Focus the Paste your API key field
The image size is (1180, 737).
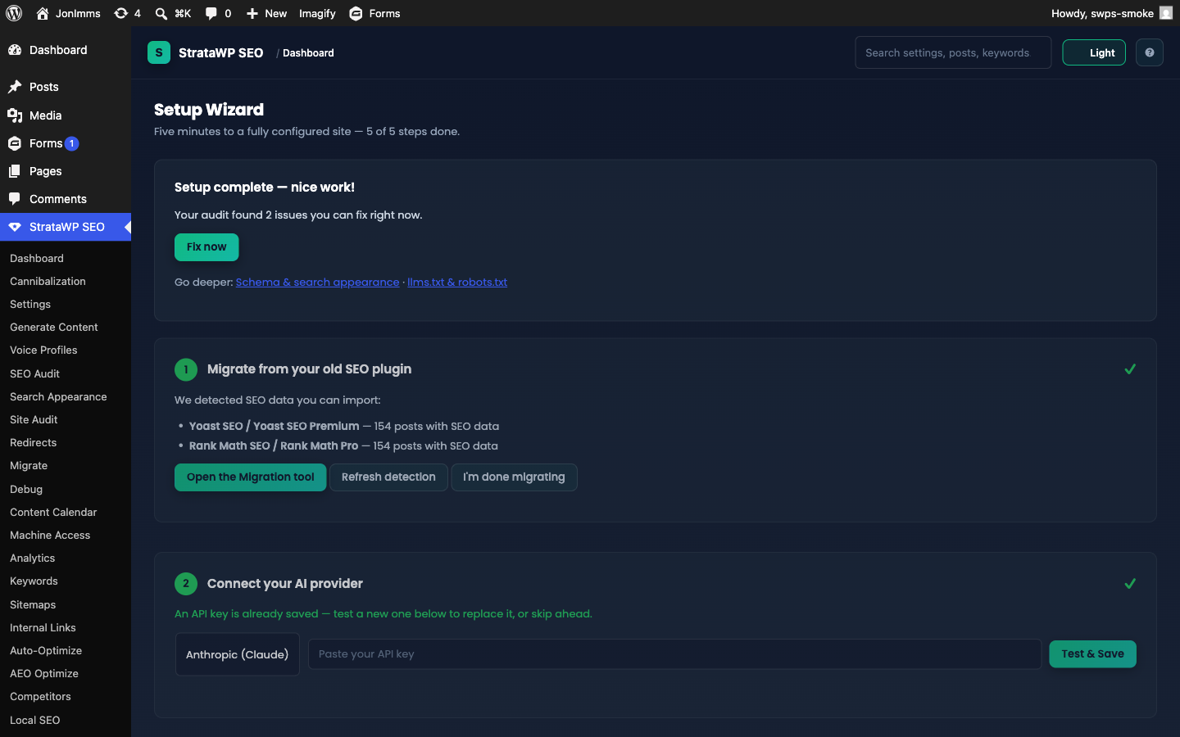click(x=674, y=654)
